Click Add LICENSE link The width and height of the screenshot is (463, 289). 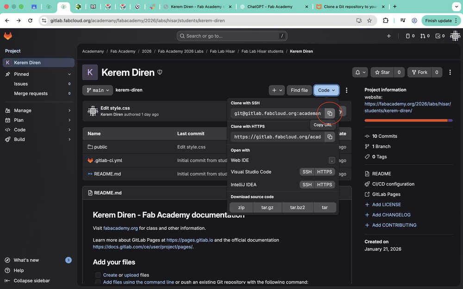[x=386, y=205]
